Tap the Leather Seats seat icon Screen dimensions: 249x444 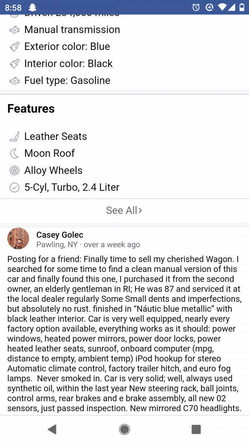(x=14, y=137)
